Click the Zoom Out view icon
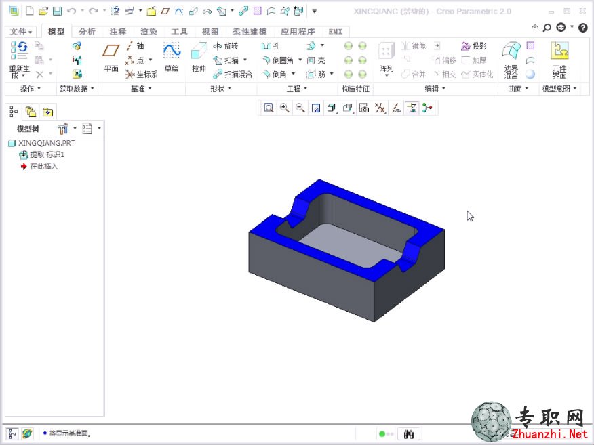Image resolution: width=594 pixels, height=445 pixels. (x=300, y=108)
